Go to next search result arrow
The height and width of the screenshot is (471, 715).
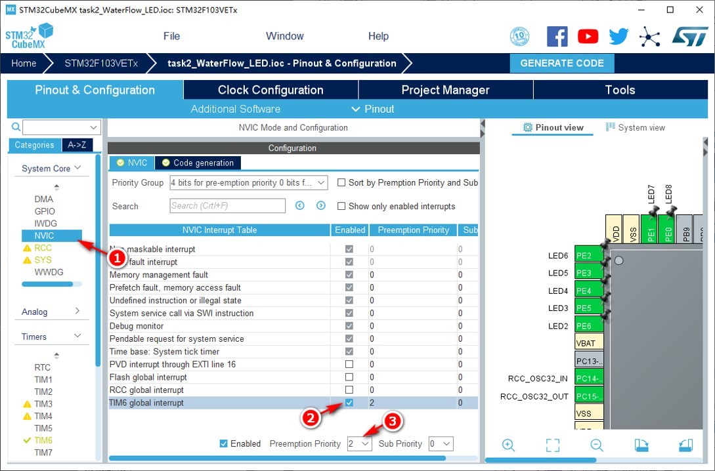321,205
